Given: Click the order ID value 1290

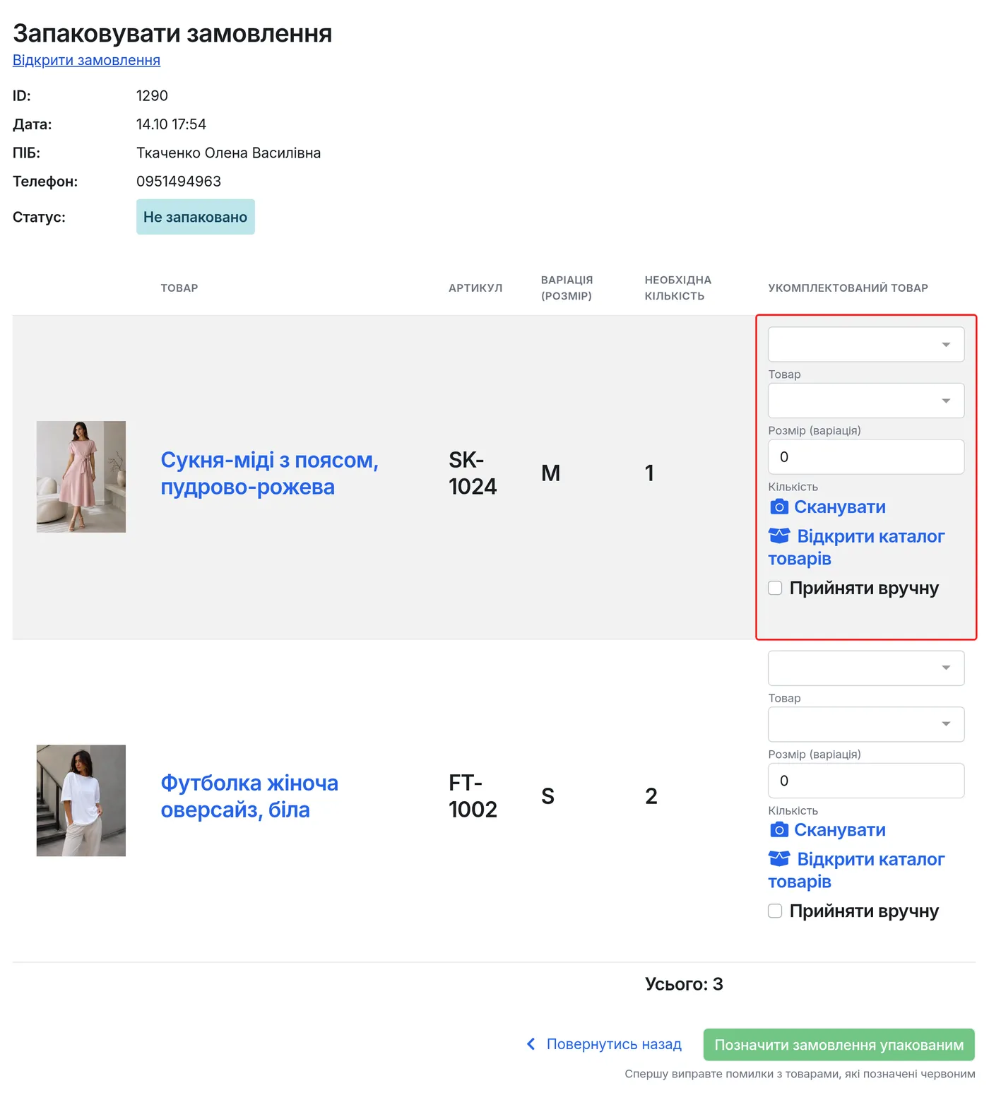Looking at the screenshot, I should 152,96.
